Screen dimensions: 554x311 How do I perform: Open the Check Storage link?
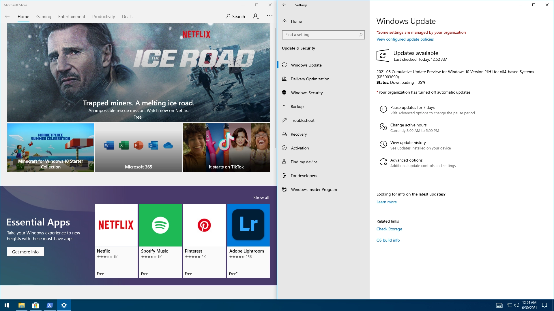tap(389, 229)
